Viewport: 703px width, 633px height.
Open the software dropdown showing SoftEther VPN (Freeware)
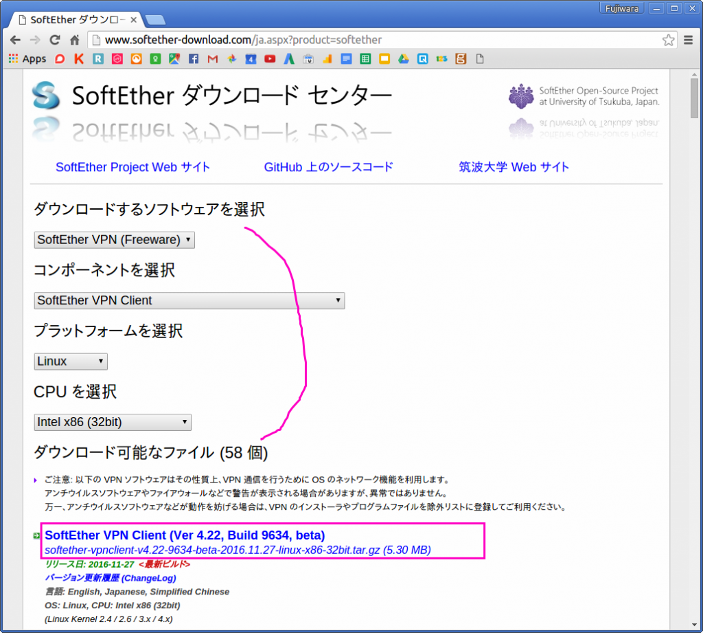point(115,240)
